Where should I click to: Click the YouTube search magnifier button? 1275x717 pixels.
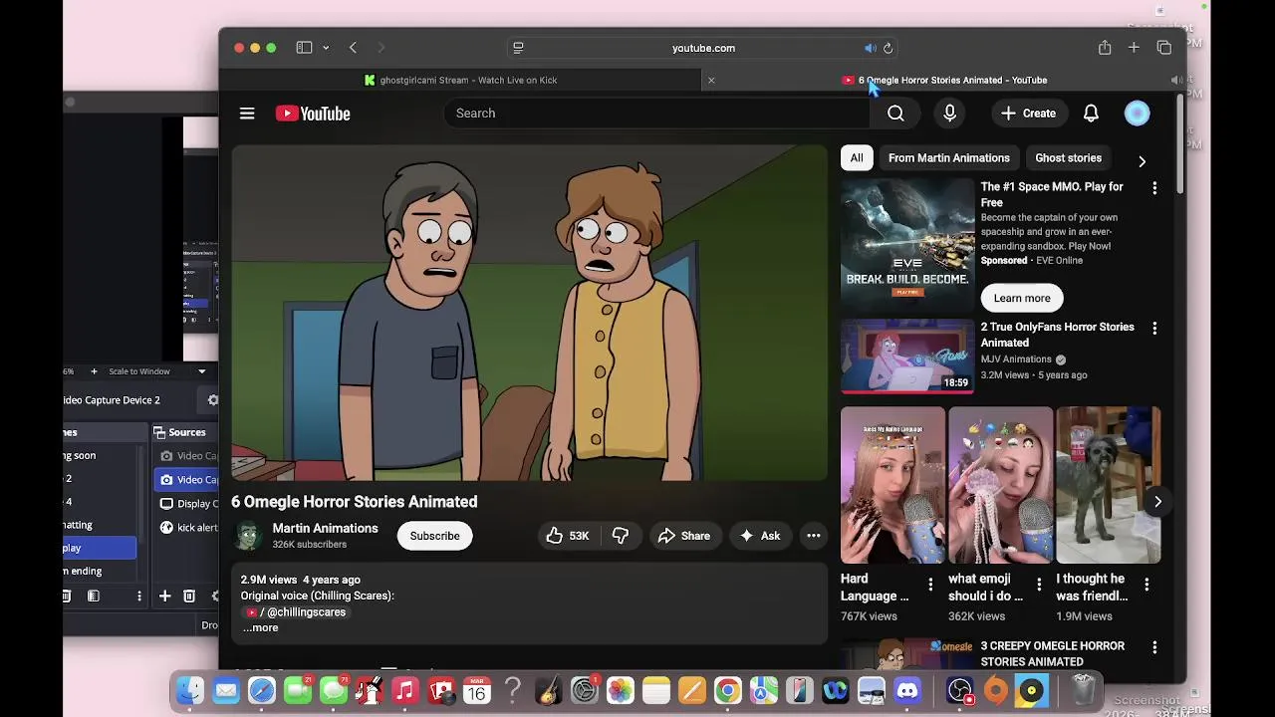(895, 114)
